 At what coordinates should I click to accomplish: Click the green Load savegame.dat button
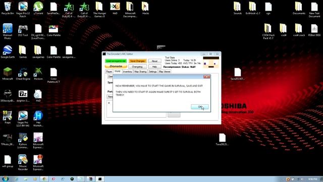coord(116,61)
